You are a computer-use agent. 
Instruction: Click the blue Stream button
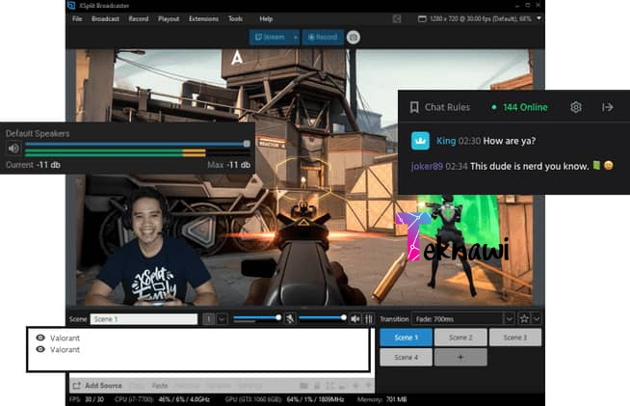pos(270,37)
